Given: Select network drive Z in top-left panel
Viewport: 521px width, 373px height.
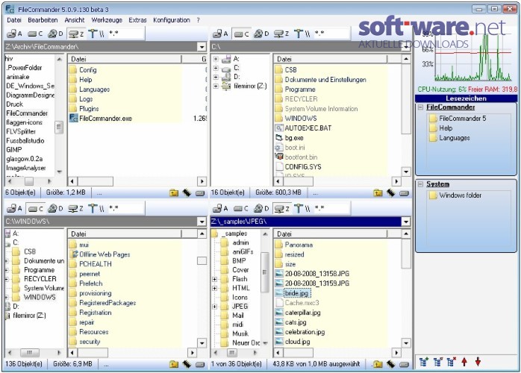Looking at the screenshot, I should tap(75, 34).
